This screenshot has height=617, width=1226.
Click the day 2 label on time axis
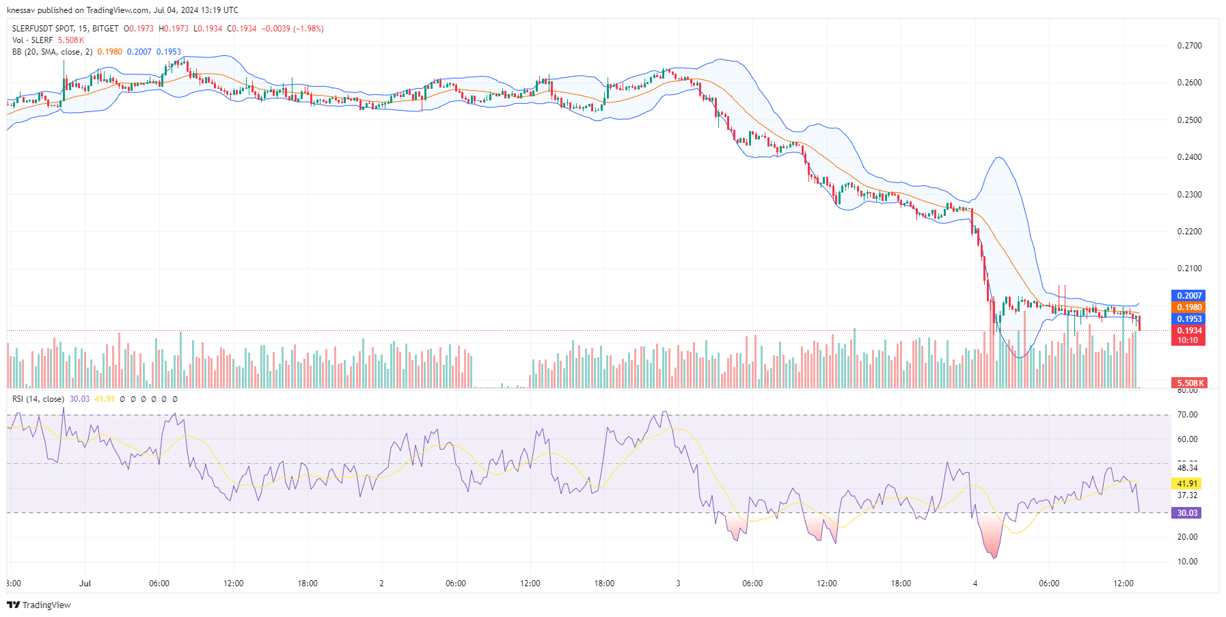point(381,584)
